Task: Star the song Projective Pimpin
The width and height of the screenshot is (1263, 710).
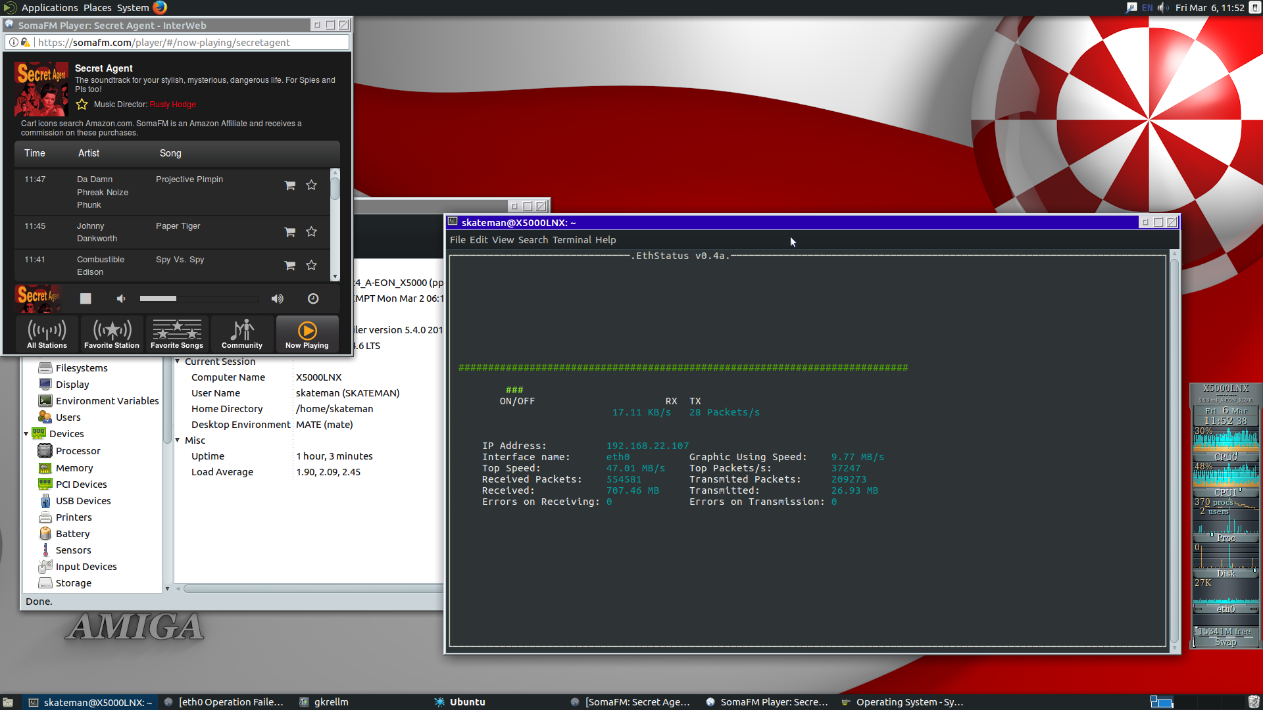Action: tap(312, 185)
